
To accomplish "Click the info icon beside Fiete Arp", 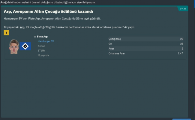I will [35, 37].
